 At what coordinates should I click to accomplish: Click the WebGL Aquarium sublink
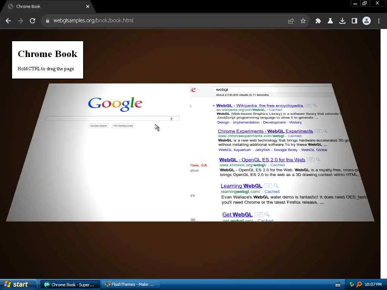coord(235,150)
